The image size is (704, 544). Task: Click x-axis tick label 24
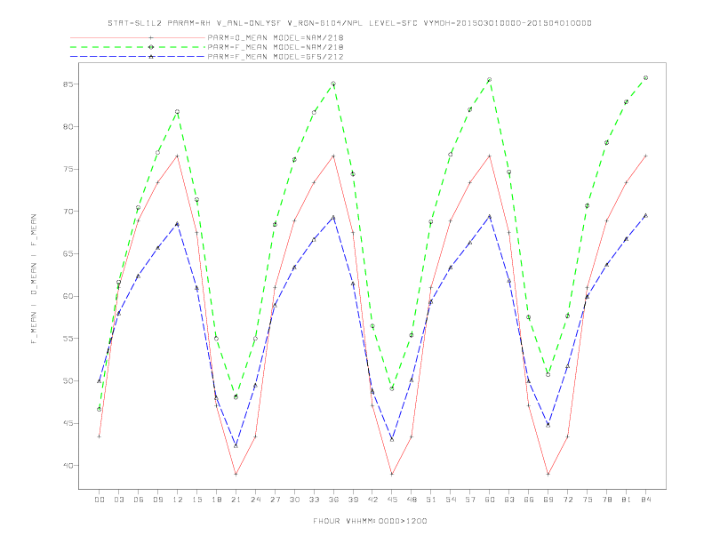click(x=255, y=500)
